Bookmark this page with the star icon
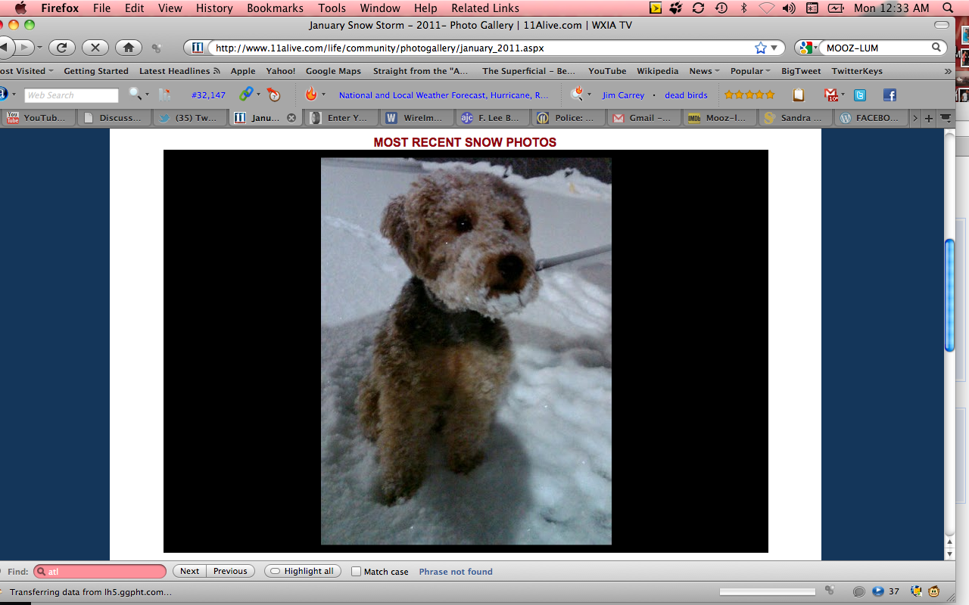The image size is (969, 605). click(x=761, y=48)
